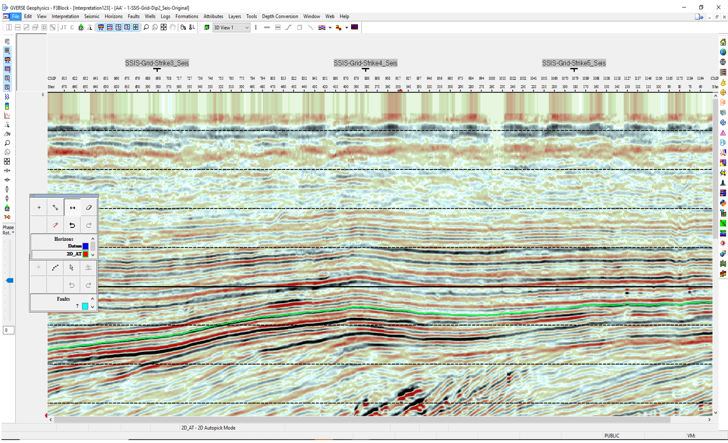The width and height of the screenshot is (728, 443).
Task: Click the fit-to-extents arrows icon in top toolbar
Action: click(x=164, y=27)
